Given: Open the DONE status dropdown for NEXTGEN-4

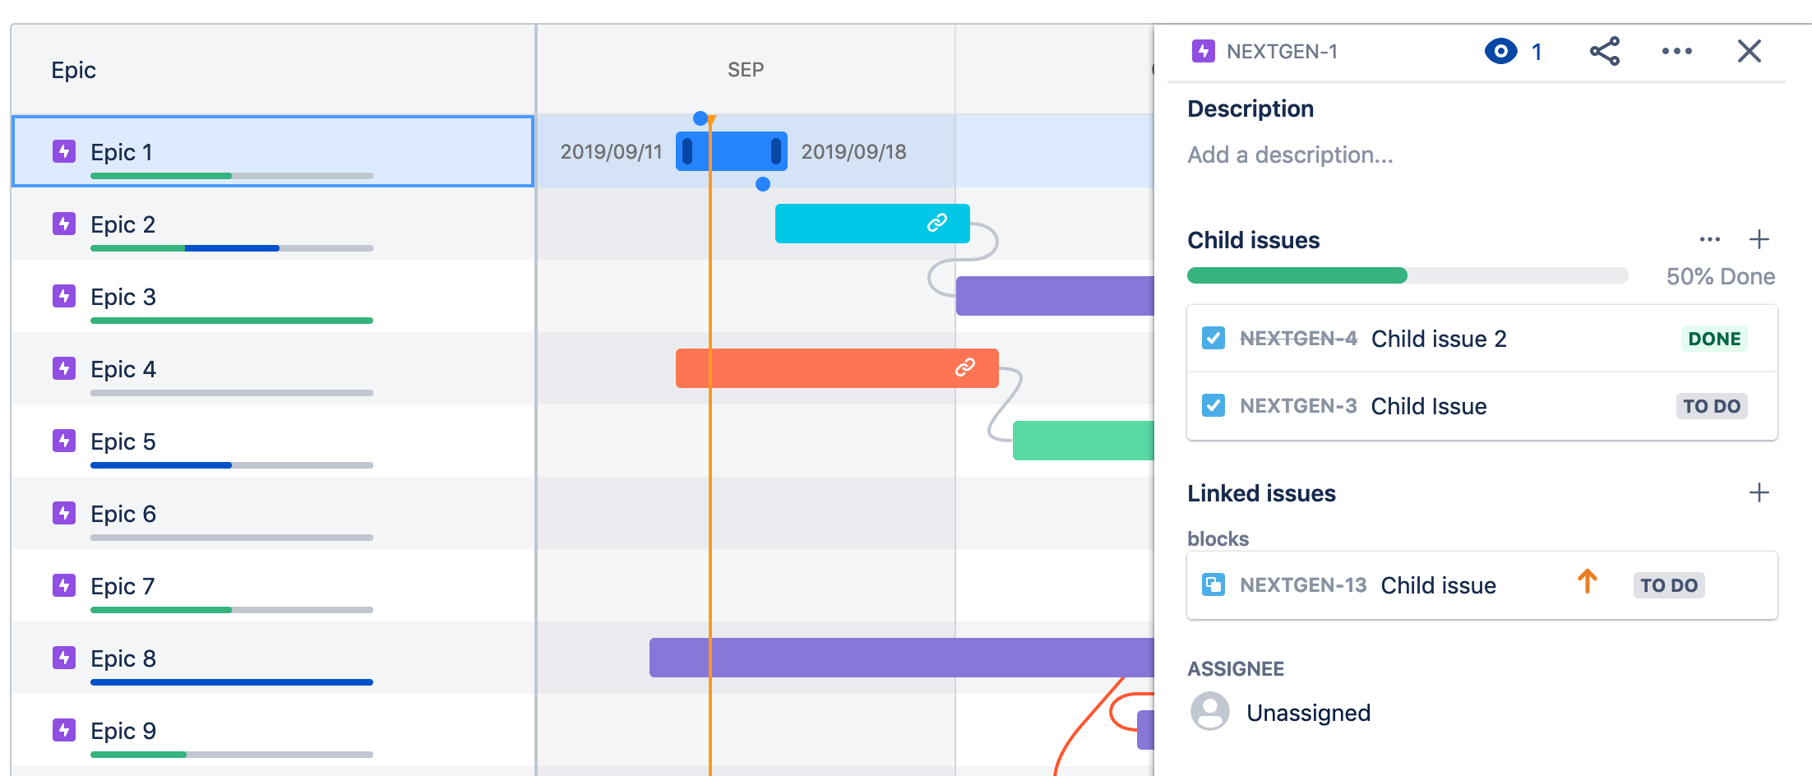Looking at the screenshot, I should [x=1713, y=339].
